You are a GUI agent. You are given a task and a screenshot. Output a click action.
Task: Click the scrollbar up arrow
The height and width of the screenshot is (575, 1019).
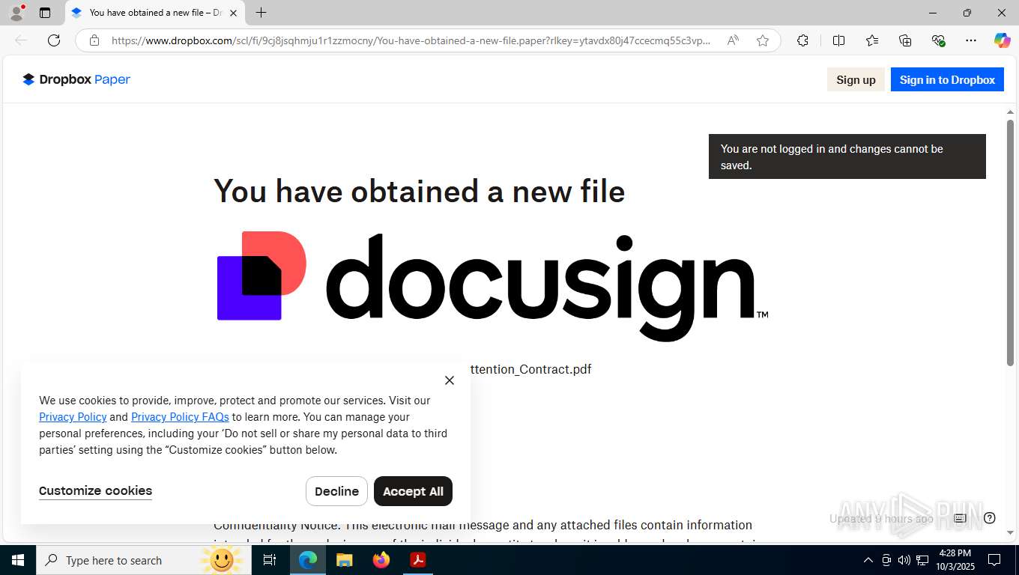1010,112
